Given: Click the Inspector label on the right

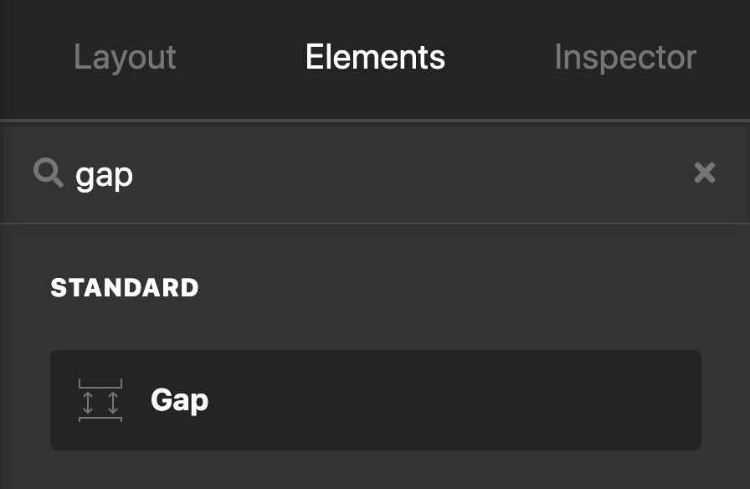Looking at the screenshot, I should [x=624, y=57].
